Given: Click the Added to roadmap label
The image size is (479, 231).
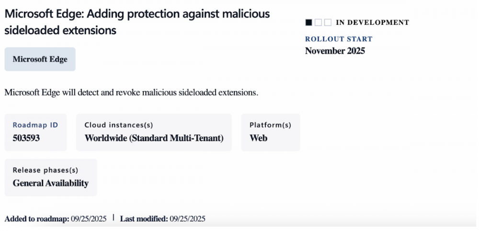Looking at the screenshot, I should pyautogui.click(x=37, y=219).
